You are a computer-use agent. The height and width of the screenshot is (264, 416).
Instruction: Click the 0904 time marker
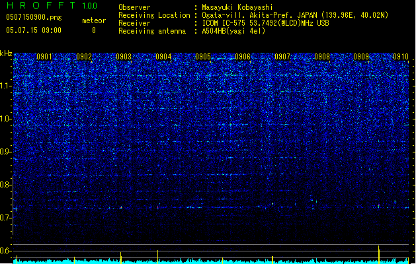click(163, 57)
